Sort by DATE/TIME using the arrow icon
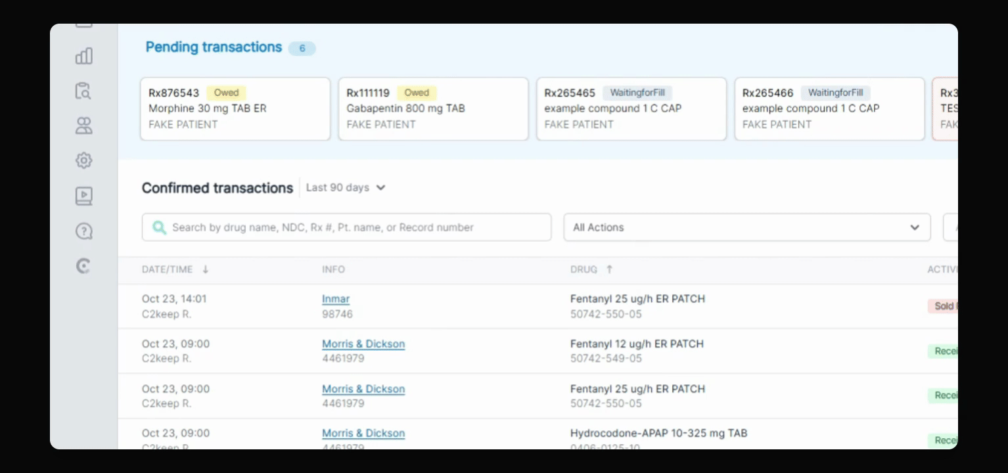The height and width of the screenshot is (473, 1008). click(205, 269)
